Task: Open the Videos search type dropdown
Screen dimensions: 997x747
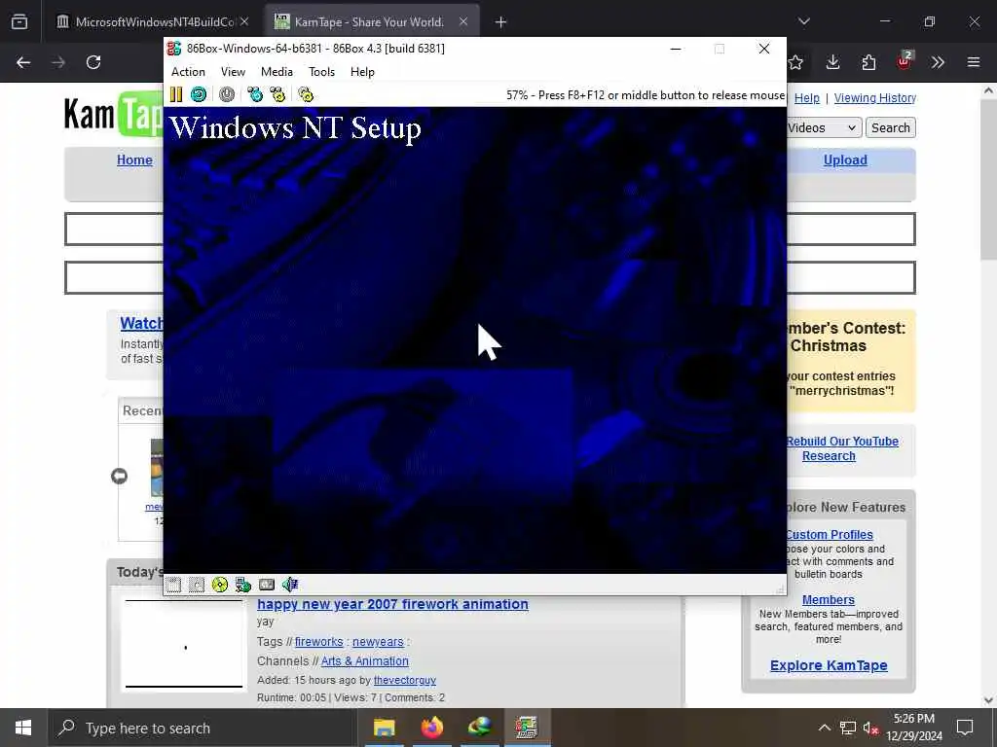Action: [824, 127]
